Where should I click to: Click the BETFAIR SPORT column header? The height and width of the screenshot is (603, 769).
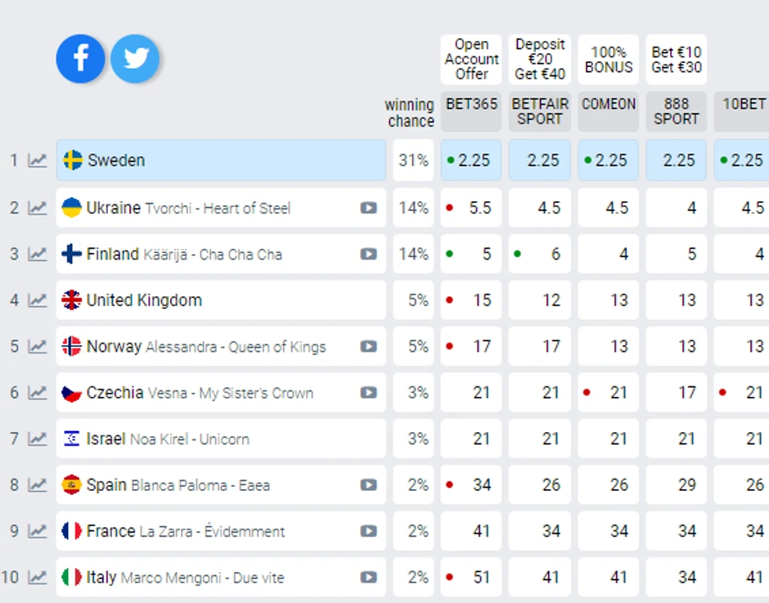tap(540, 112)
